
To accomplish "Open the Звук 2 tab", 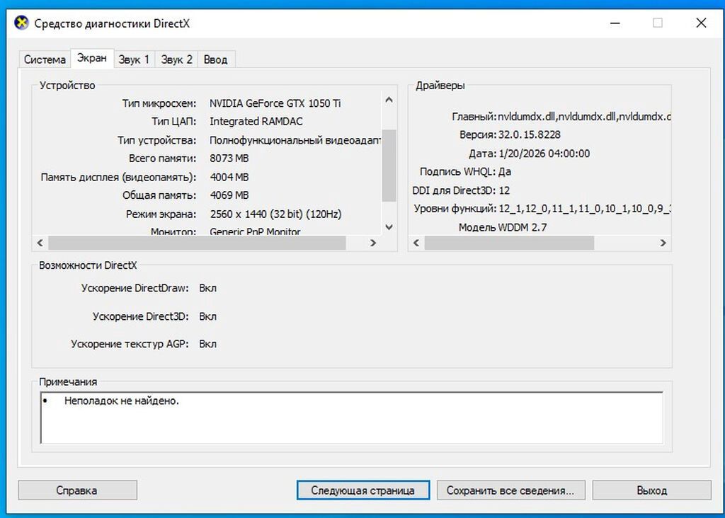I will tap(176, 59).
